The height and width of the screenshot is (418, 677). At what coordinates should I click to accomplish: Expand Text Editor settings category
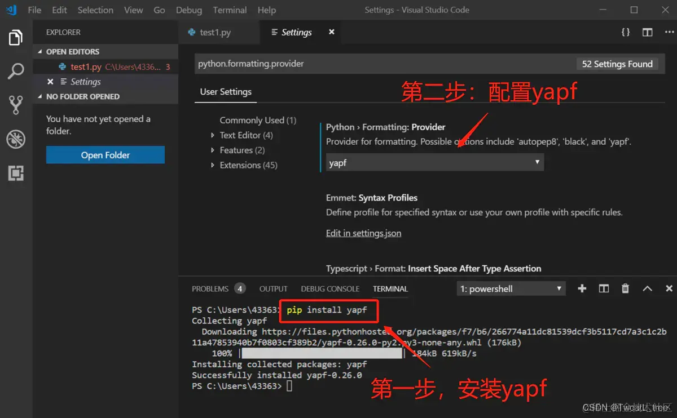(x=246, y=135)
